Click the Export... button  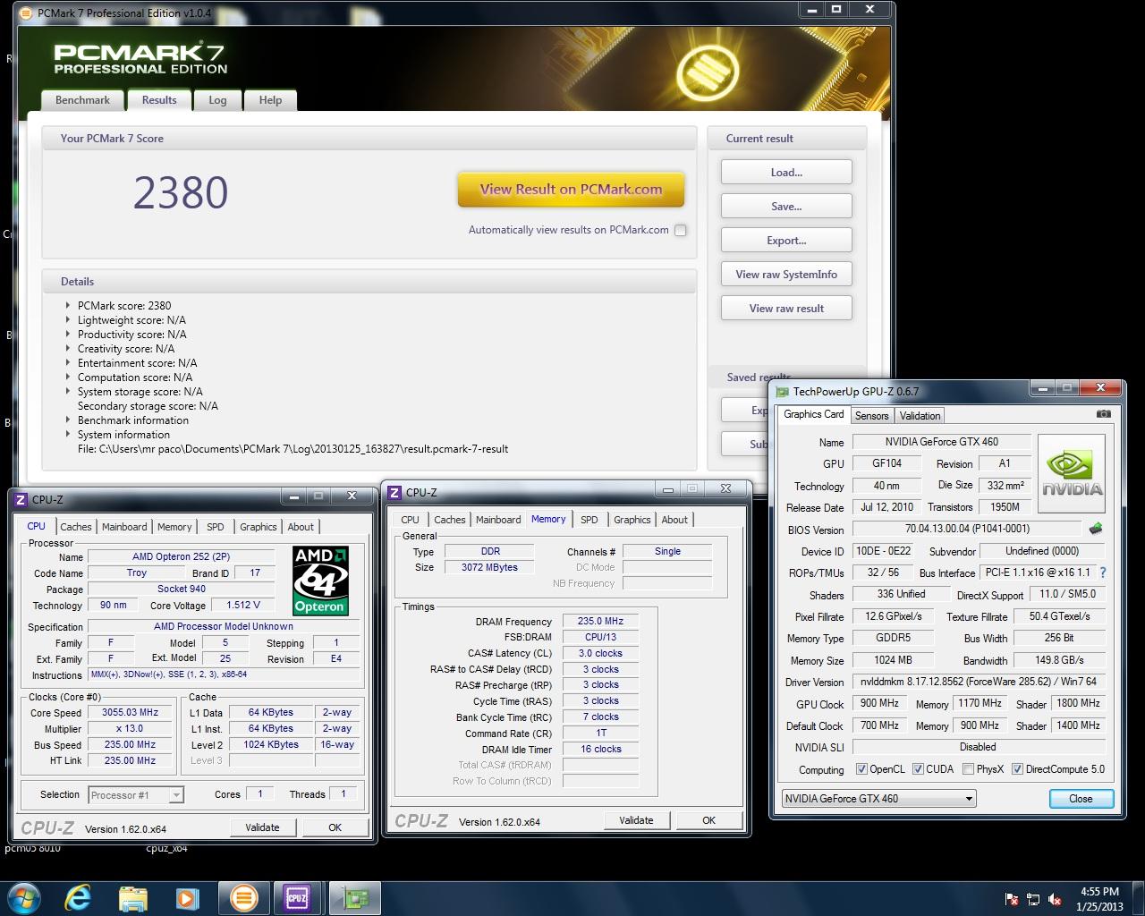click(x=786, y=241)
